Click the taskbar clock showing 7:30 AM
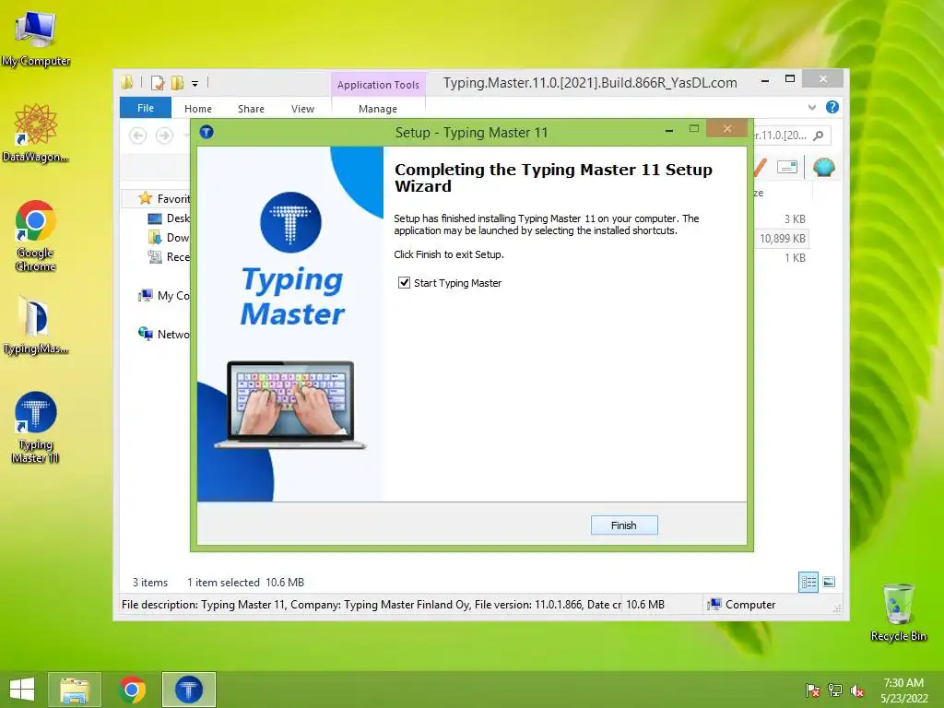The height and width of the screenshot is (708, 944). (903, 690)
